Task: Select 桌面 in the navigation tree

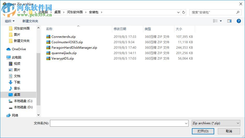Action: (17, 95)
